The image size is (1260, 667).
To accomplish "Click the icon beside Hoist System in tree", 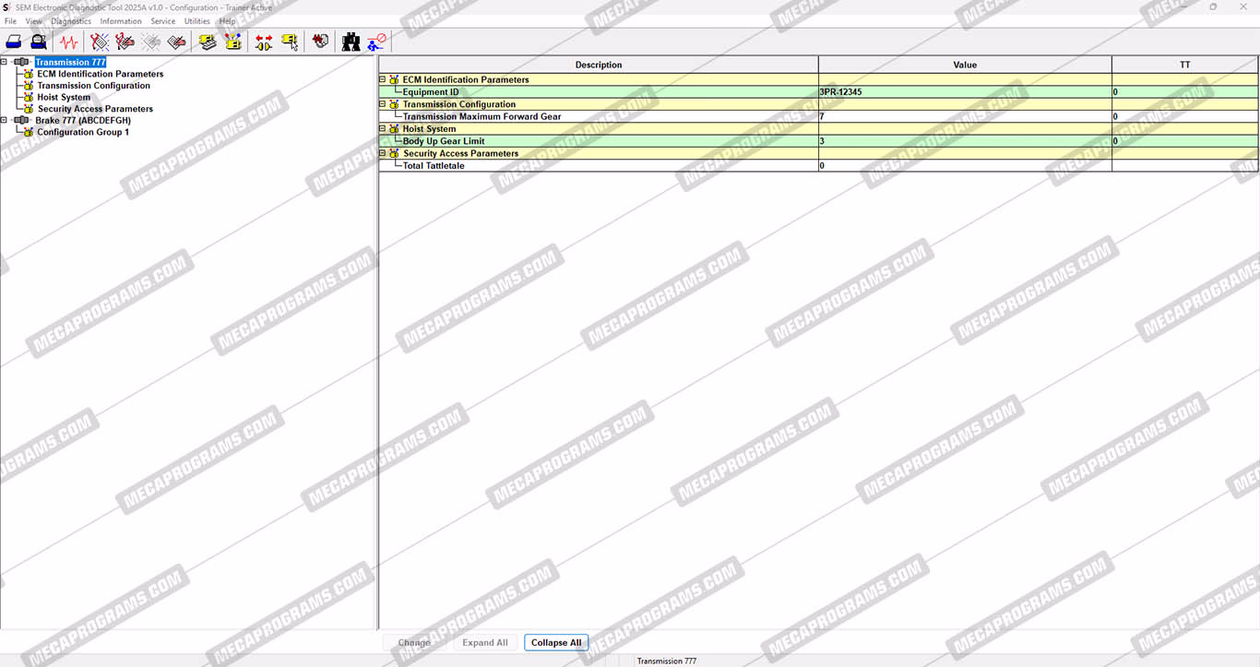I will [29, 97].
